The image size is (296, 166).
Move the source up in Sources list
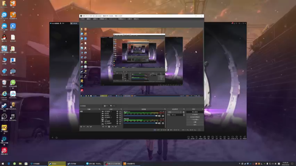pos(113,127)
